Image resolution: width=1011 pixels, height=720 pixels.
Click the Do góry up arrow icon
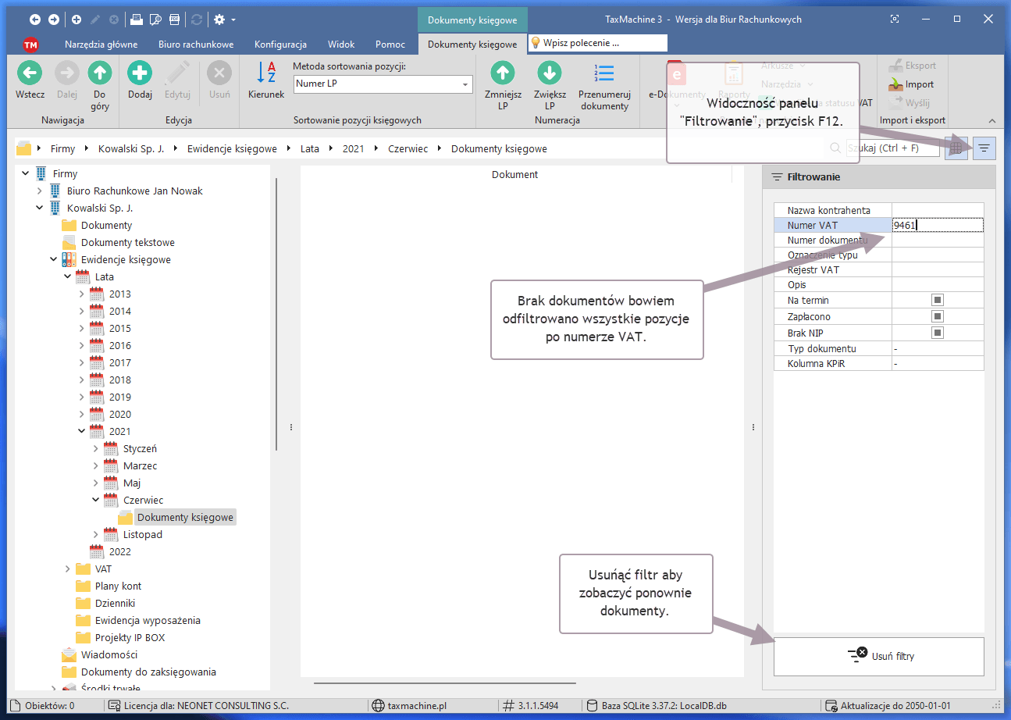click(x=99, y=74)
